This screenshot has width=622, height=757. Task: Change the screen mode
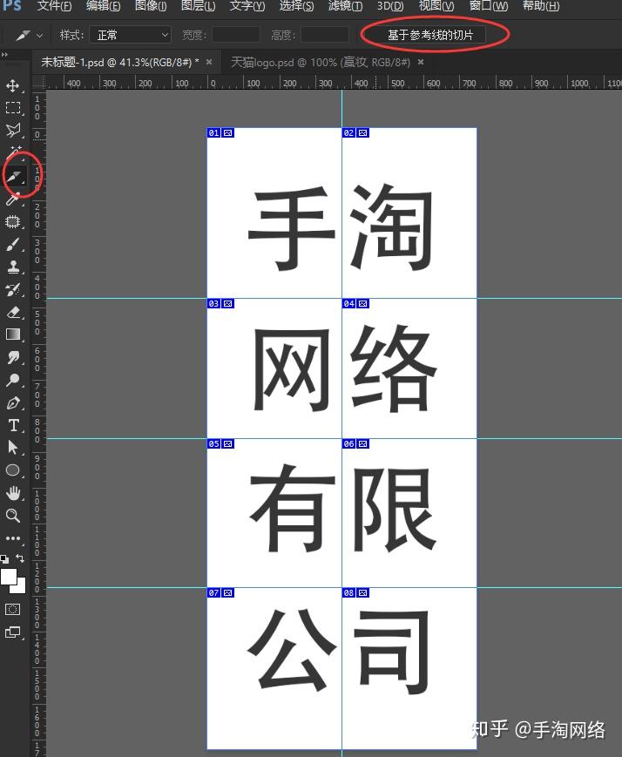point(13,632)
